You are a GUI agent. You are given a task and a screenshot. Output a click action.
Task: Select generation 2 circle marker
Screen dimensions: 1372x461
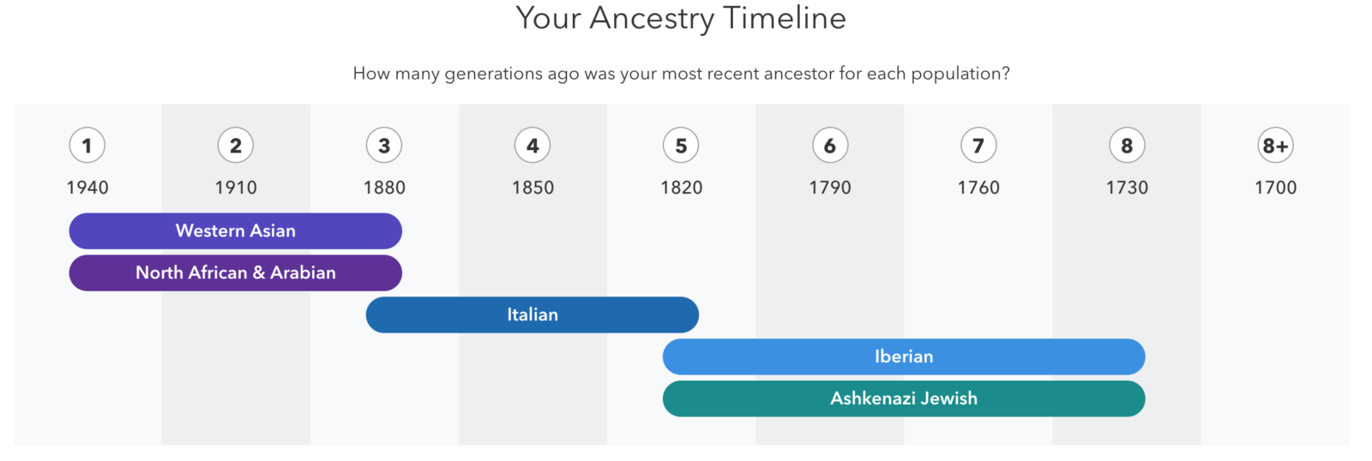[236, 146]
